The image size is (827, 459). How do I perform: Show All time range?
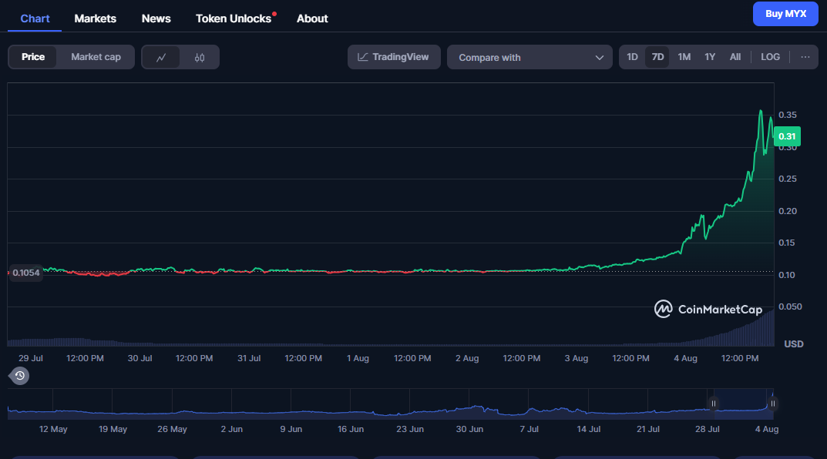(x=735, y=57)
